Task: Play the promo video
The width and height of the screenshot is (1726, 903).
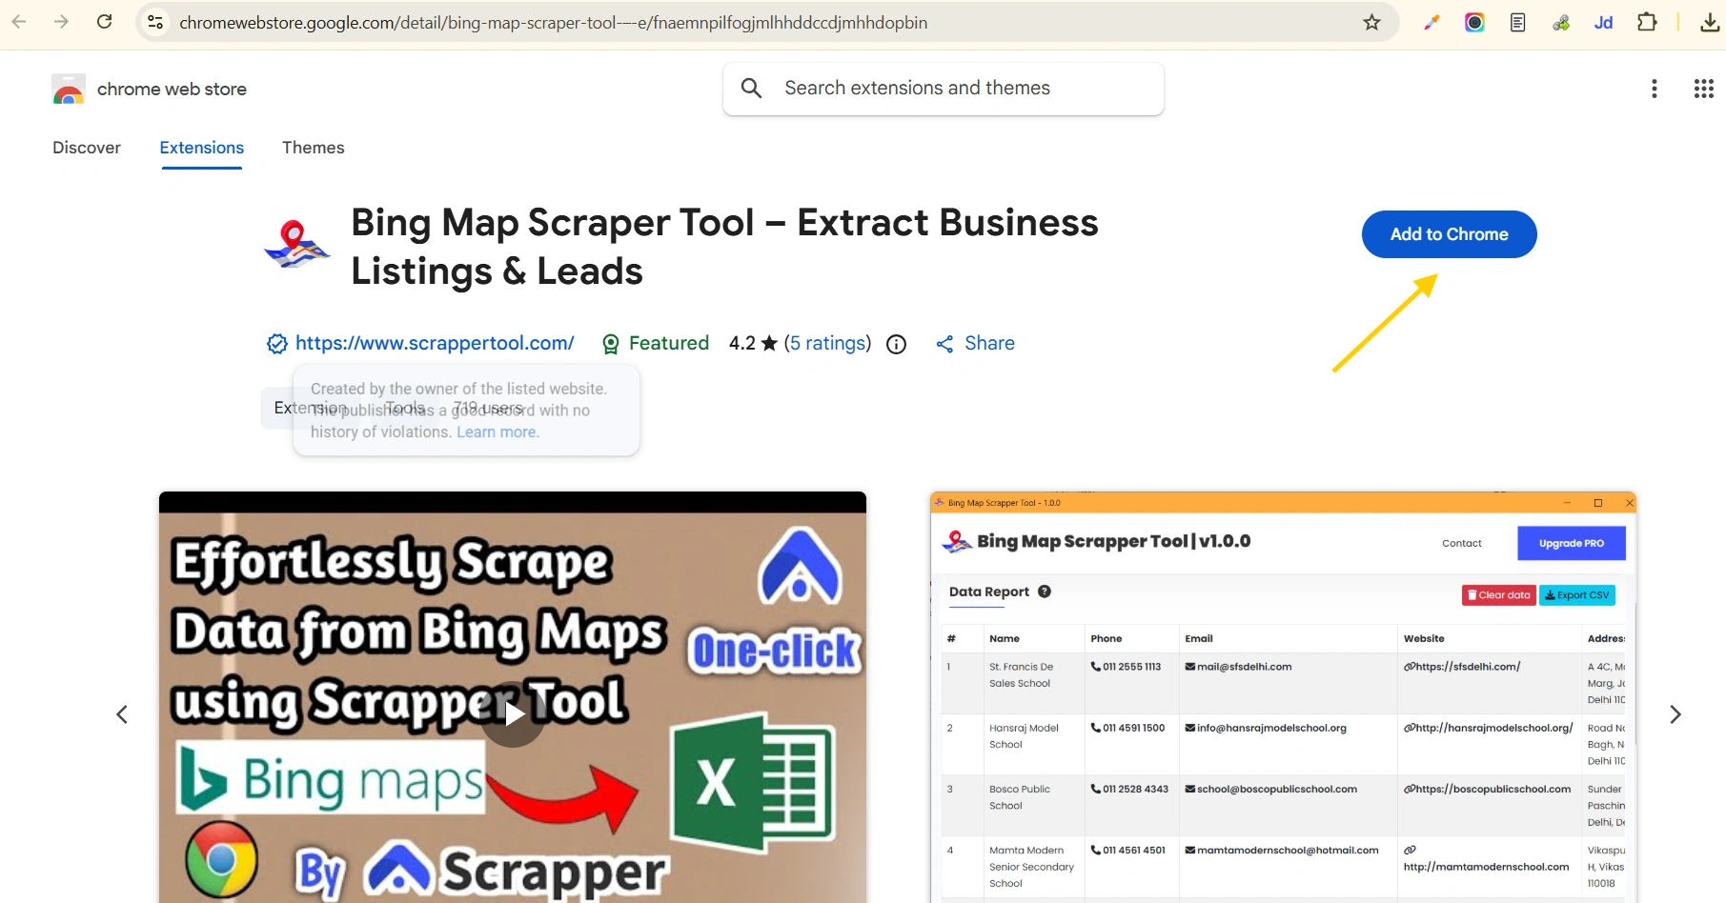Action: click(513, 713)
